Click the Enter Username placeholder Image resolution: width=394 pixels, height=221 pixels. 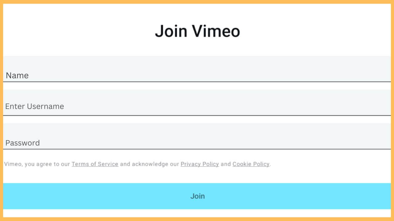coord(34,106)
